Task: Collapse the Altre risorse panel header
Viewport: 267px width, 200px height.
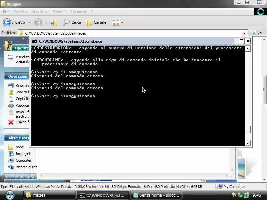Action: 17,138
